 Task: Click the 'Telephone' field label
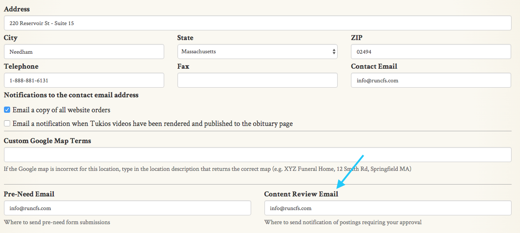(21, 67)
